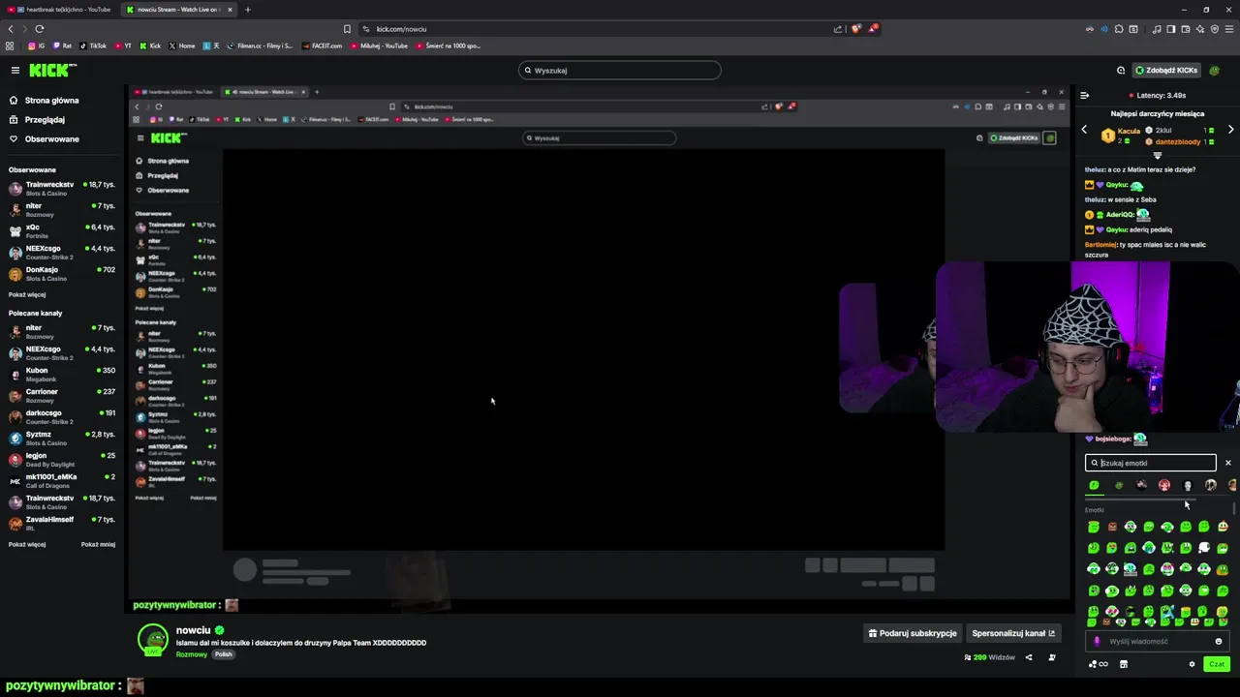Image resolution: width=1240 pixels, height=697 pixels.
Task: Open mk11001_eMKa Call of Dragons channel
Action: (x=62, y=480)
